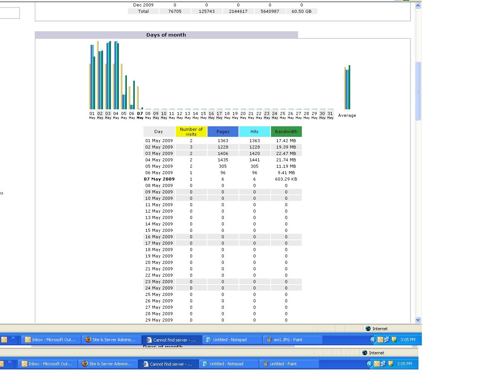Click the '31 May' chart axis label
The height and width of the screenshot is (386, 483).
tap(330, 115)
